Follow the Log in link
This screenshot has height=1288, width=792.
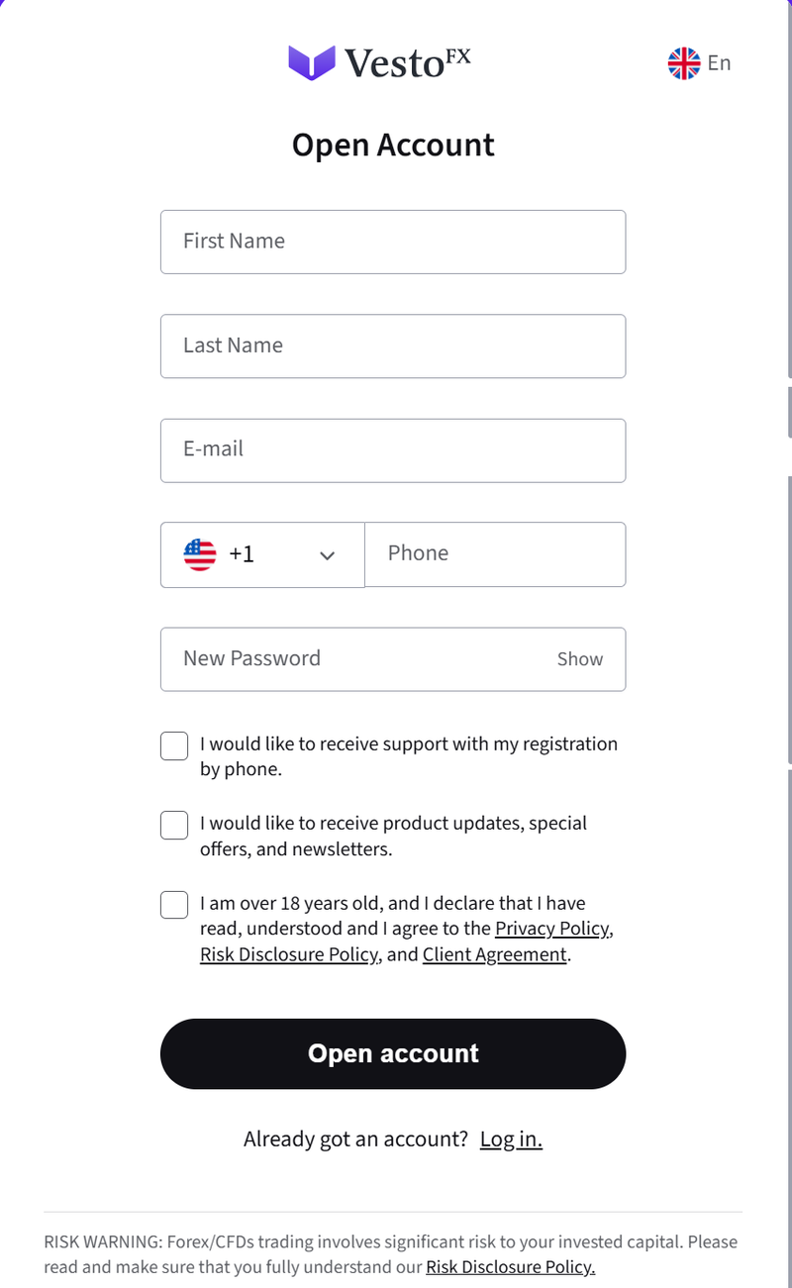(511, 1139)
